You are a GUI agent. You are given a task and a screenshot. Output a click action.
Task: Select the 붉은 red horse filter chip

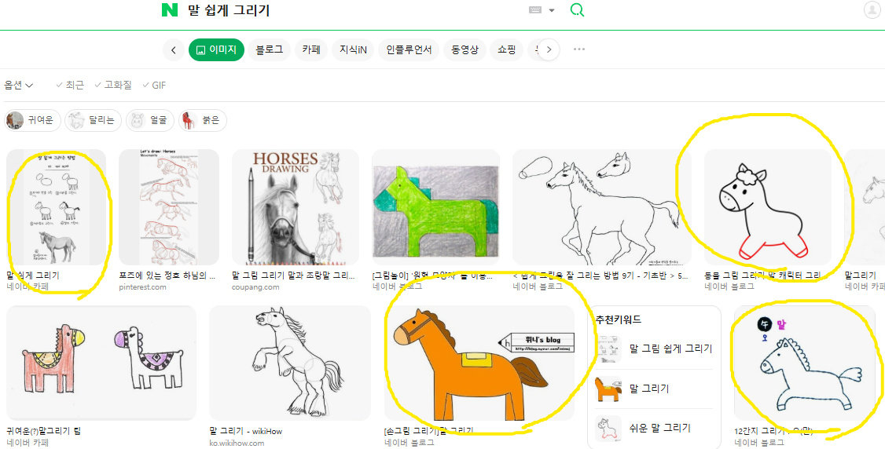(x=203, y=120)
